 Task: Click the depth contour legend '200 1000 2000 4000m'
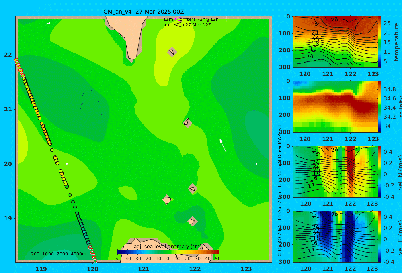[58, 254]
